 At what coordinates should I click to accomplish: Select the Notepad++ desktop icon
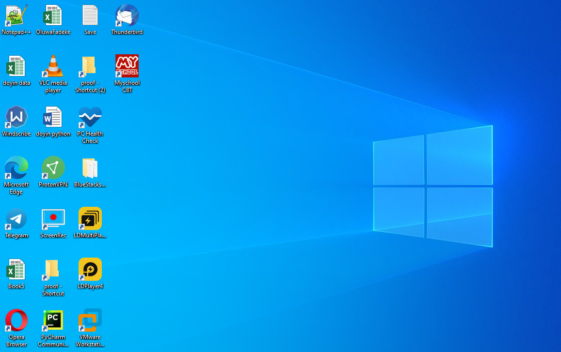tap(16, 16)
